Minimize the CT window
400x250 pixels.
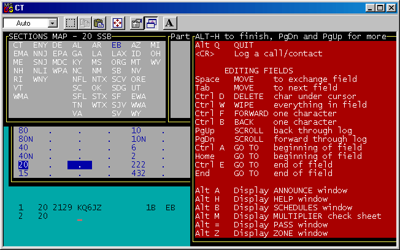370,8
